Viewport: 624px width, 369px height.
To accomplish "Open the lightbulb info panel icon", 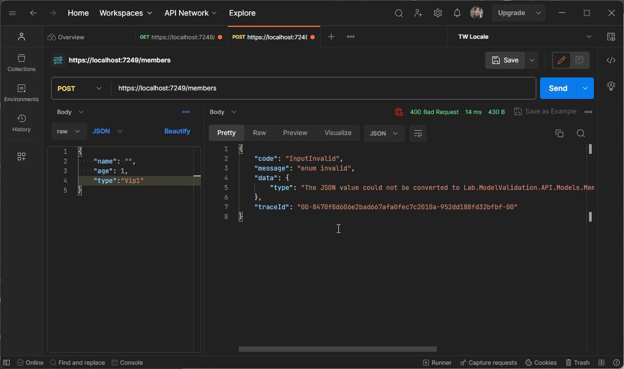I will 611,86.
